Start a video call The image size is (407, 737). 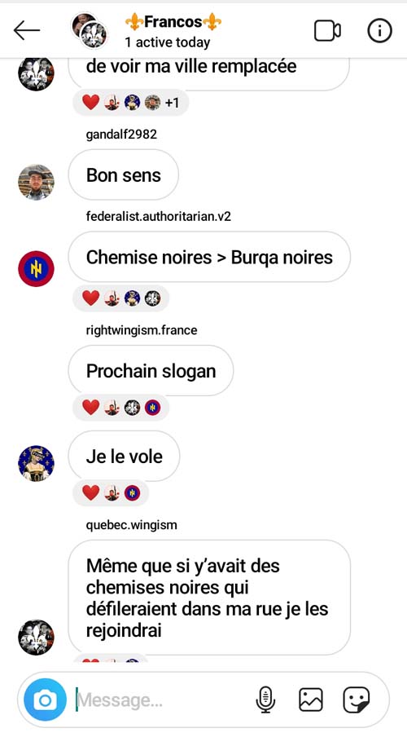[327, 31]
